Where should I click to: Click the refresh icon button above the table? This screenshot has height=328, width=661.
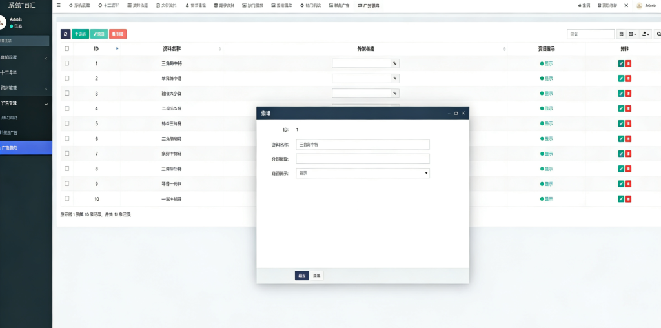coord(65,34)
